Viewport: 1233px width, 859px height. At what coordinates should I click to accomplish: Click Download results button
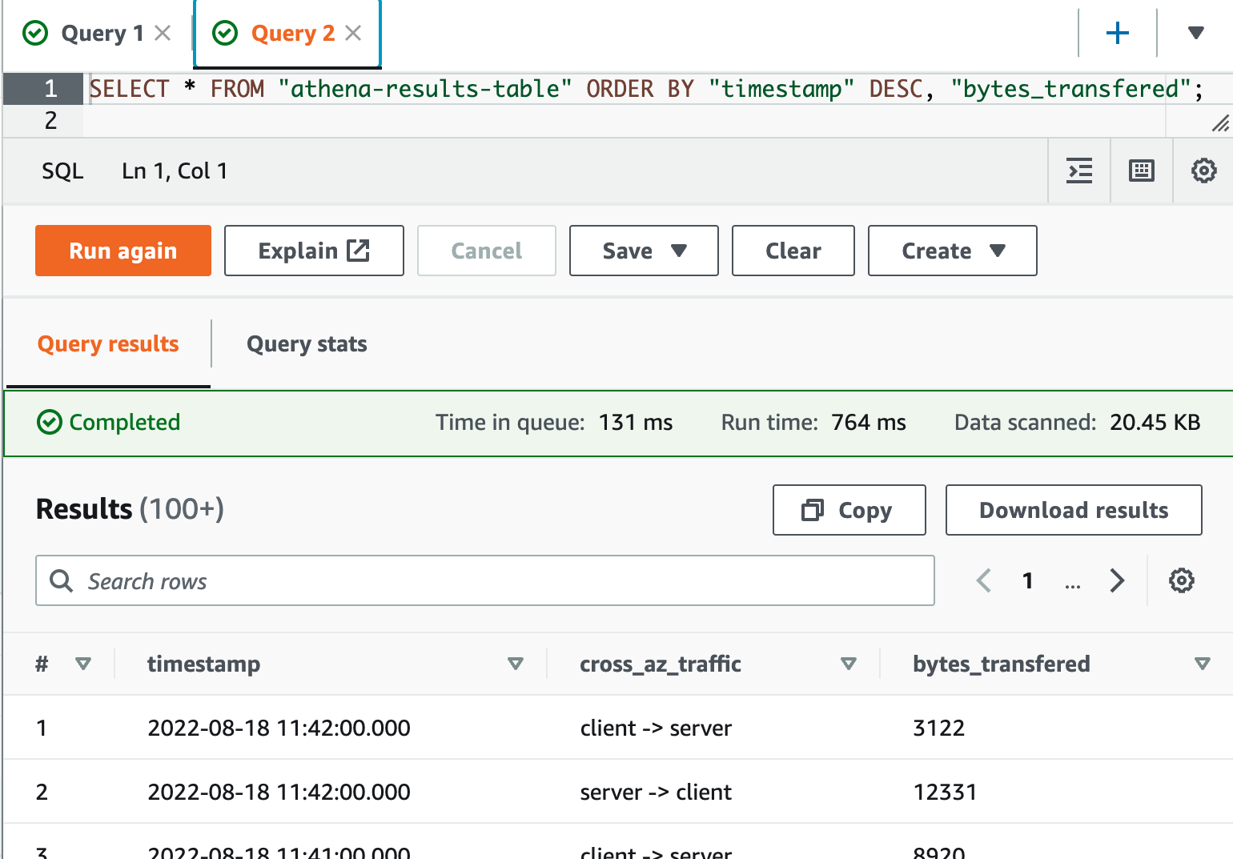(x=1074, y=510)
